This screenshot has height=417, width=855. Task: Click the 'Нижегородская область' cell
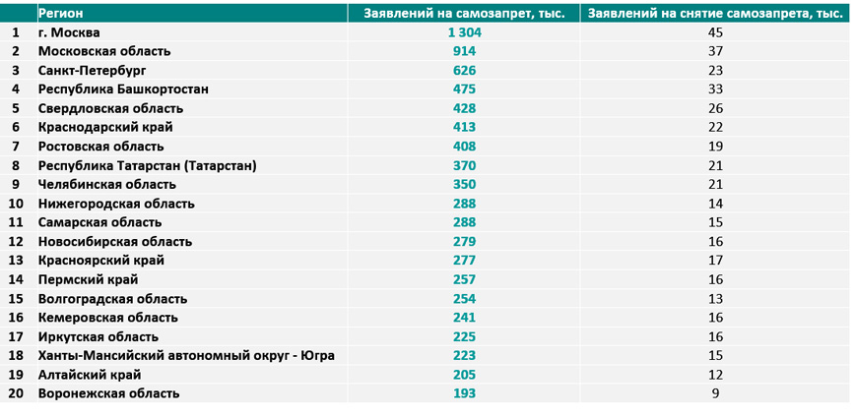click(116, 204)
